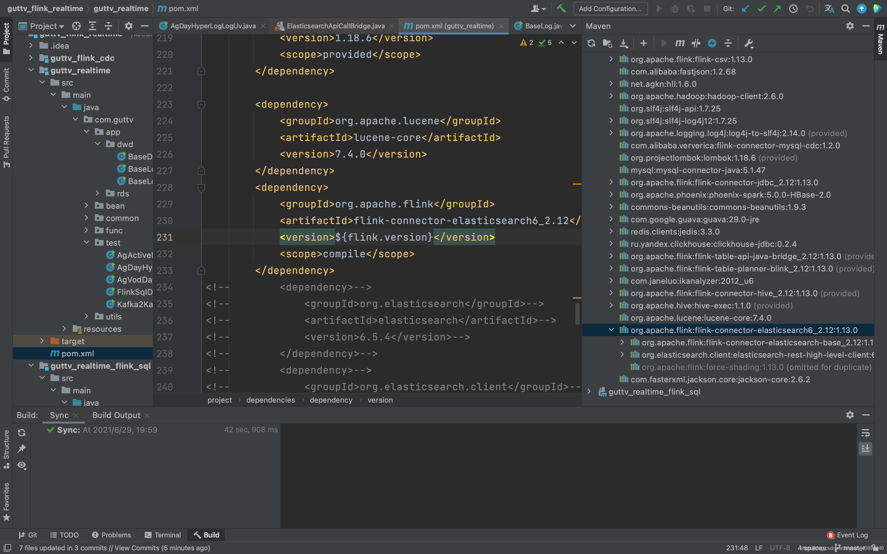Click Add Configuration button
Screen dimensions: 887x554
coord(610,8)
